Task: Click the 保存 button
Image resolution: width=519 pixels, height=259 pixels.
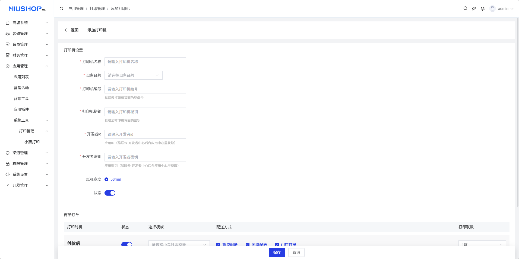Action: [277, 252]
